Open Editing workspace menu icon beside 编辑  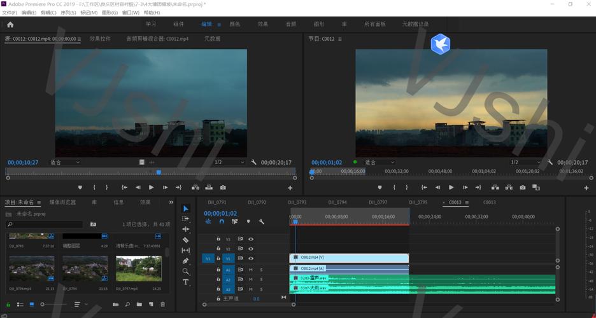click(219, 25)
